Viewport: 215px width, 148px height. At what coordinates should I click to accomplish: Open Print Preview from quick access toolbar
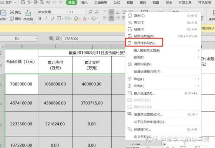click(x=42, y=2)
